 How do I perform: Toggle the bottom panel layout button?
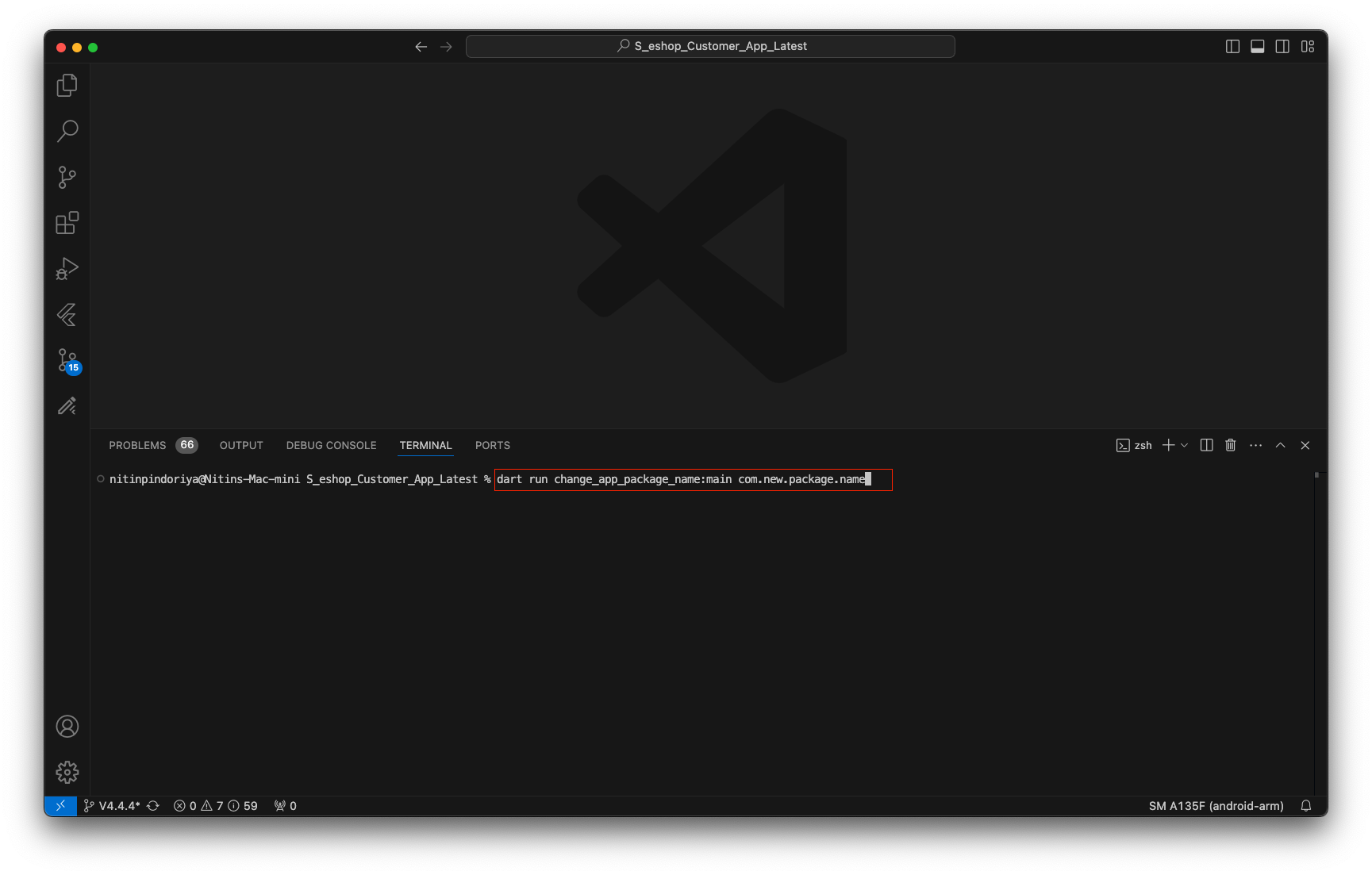click(1258, 47)
